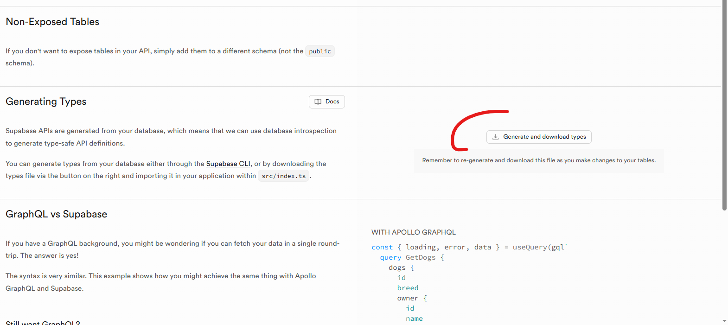The height and width of the screenshot is (325, 728).
Task: Click the 'dogs {' line in code sample
Action: point(401,268)
